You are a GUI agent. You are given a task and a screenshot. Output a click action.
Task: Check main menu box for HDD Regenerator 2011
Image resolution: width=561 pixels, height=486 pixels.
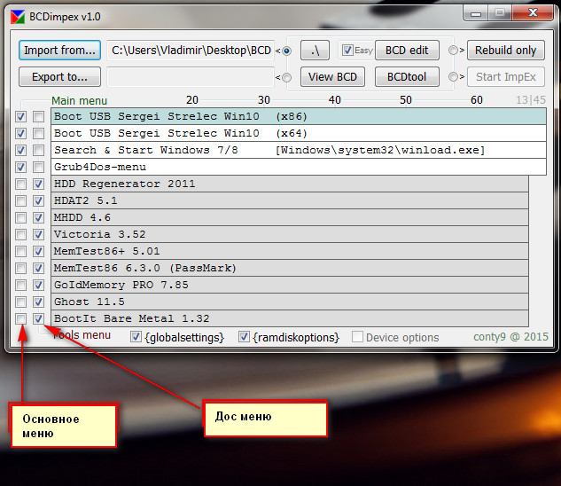coord(20,184)
